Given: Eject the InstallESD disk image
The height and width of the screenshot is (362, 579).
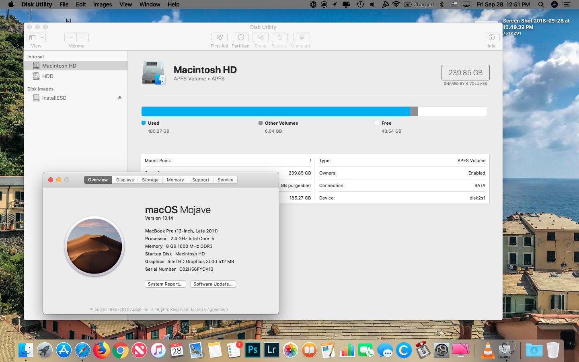Looking at the screenshot, I should click(119, 98).
